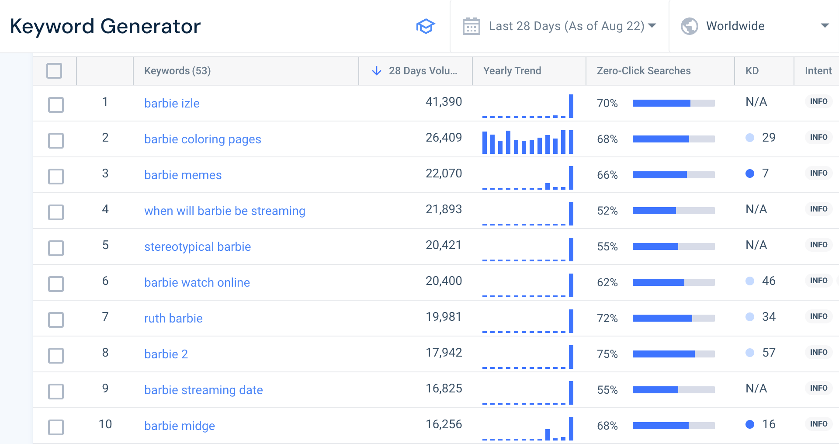Check the checkbox for barbie 2
Viewport: 839px width, 444px height.
[x=55, y=355]
